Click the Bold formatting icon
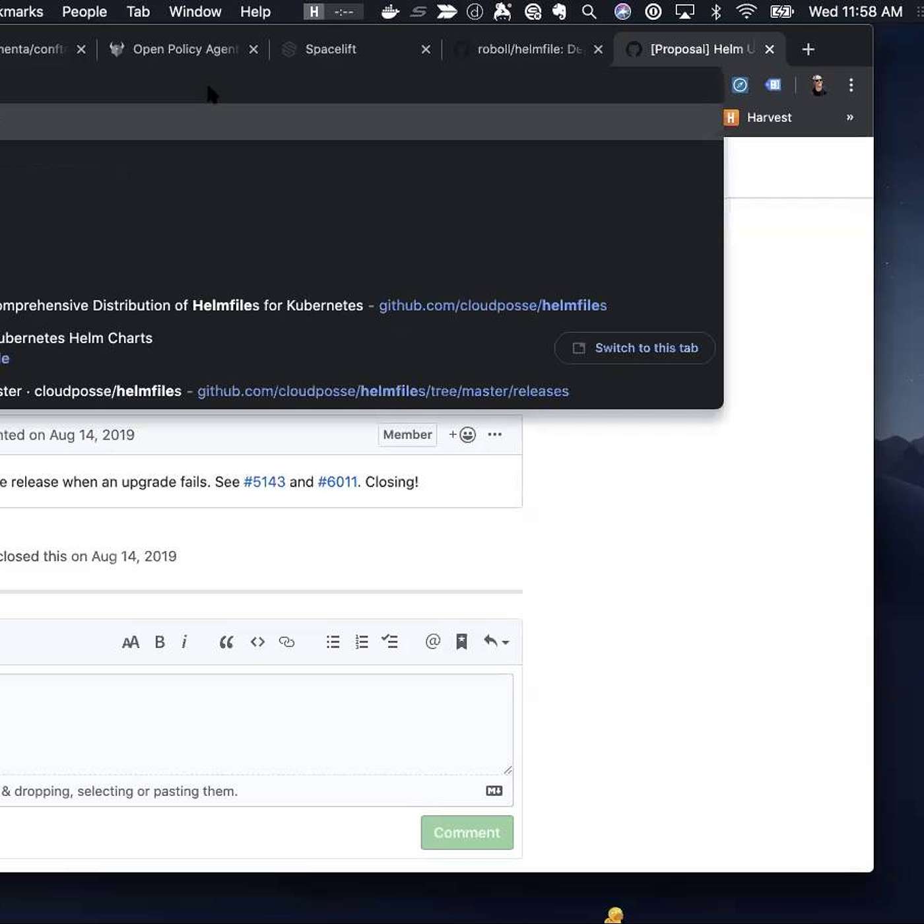924x924 pixels. coord(160,642)
